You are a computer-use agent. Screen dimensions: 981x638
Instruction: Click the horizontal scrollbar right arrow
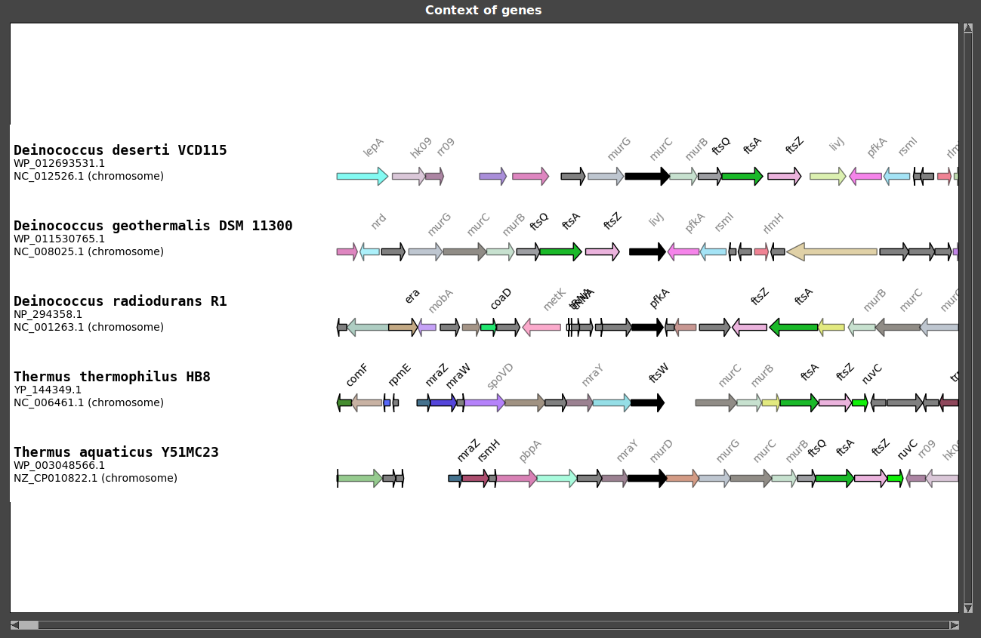[955, 625]
